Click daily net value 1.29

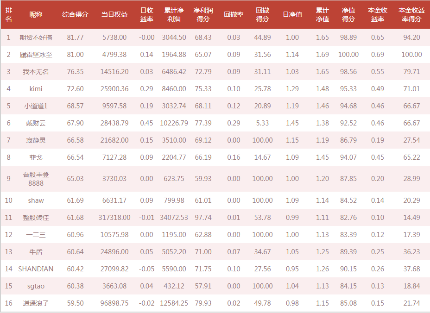[x=292, y=89]
